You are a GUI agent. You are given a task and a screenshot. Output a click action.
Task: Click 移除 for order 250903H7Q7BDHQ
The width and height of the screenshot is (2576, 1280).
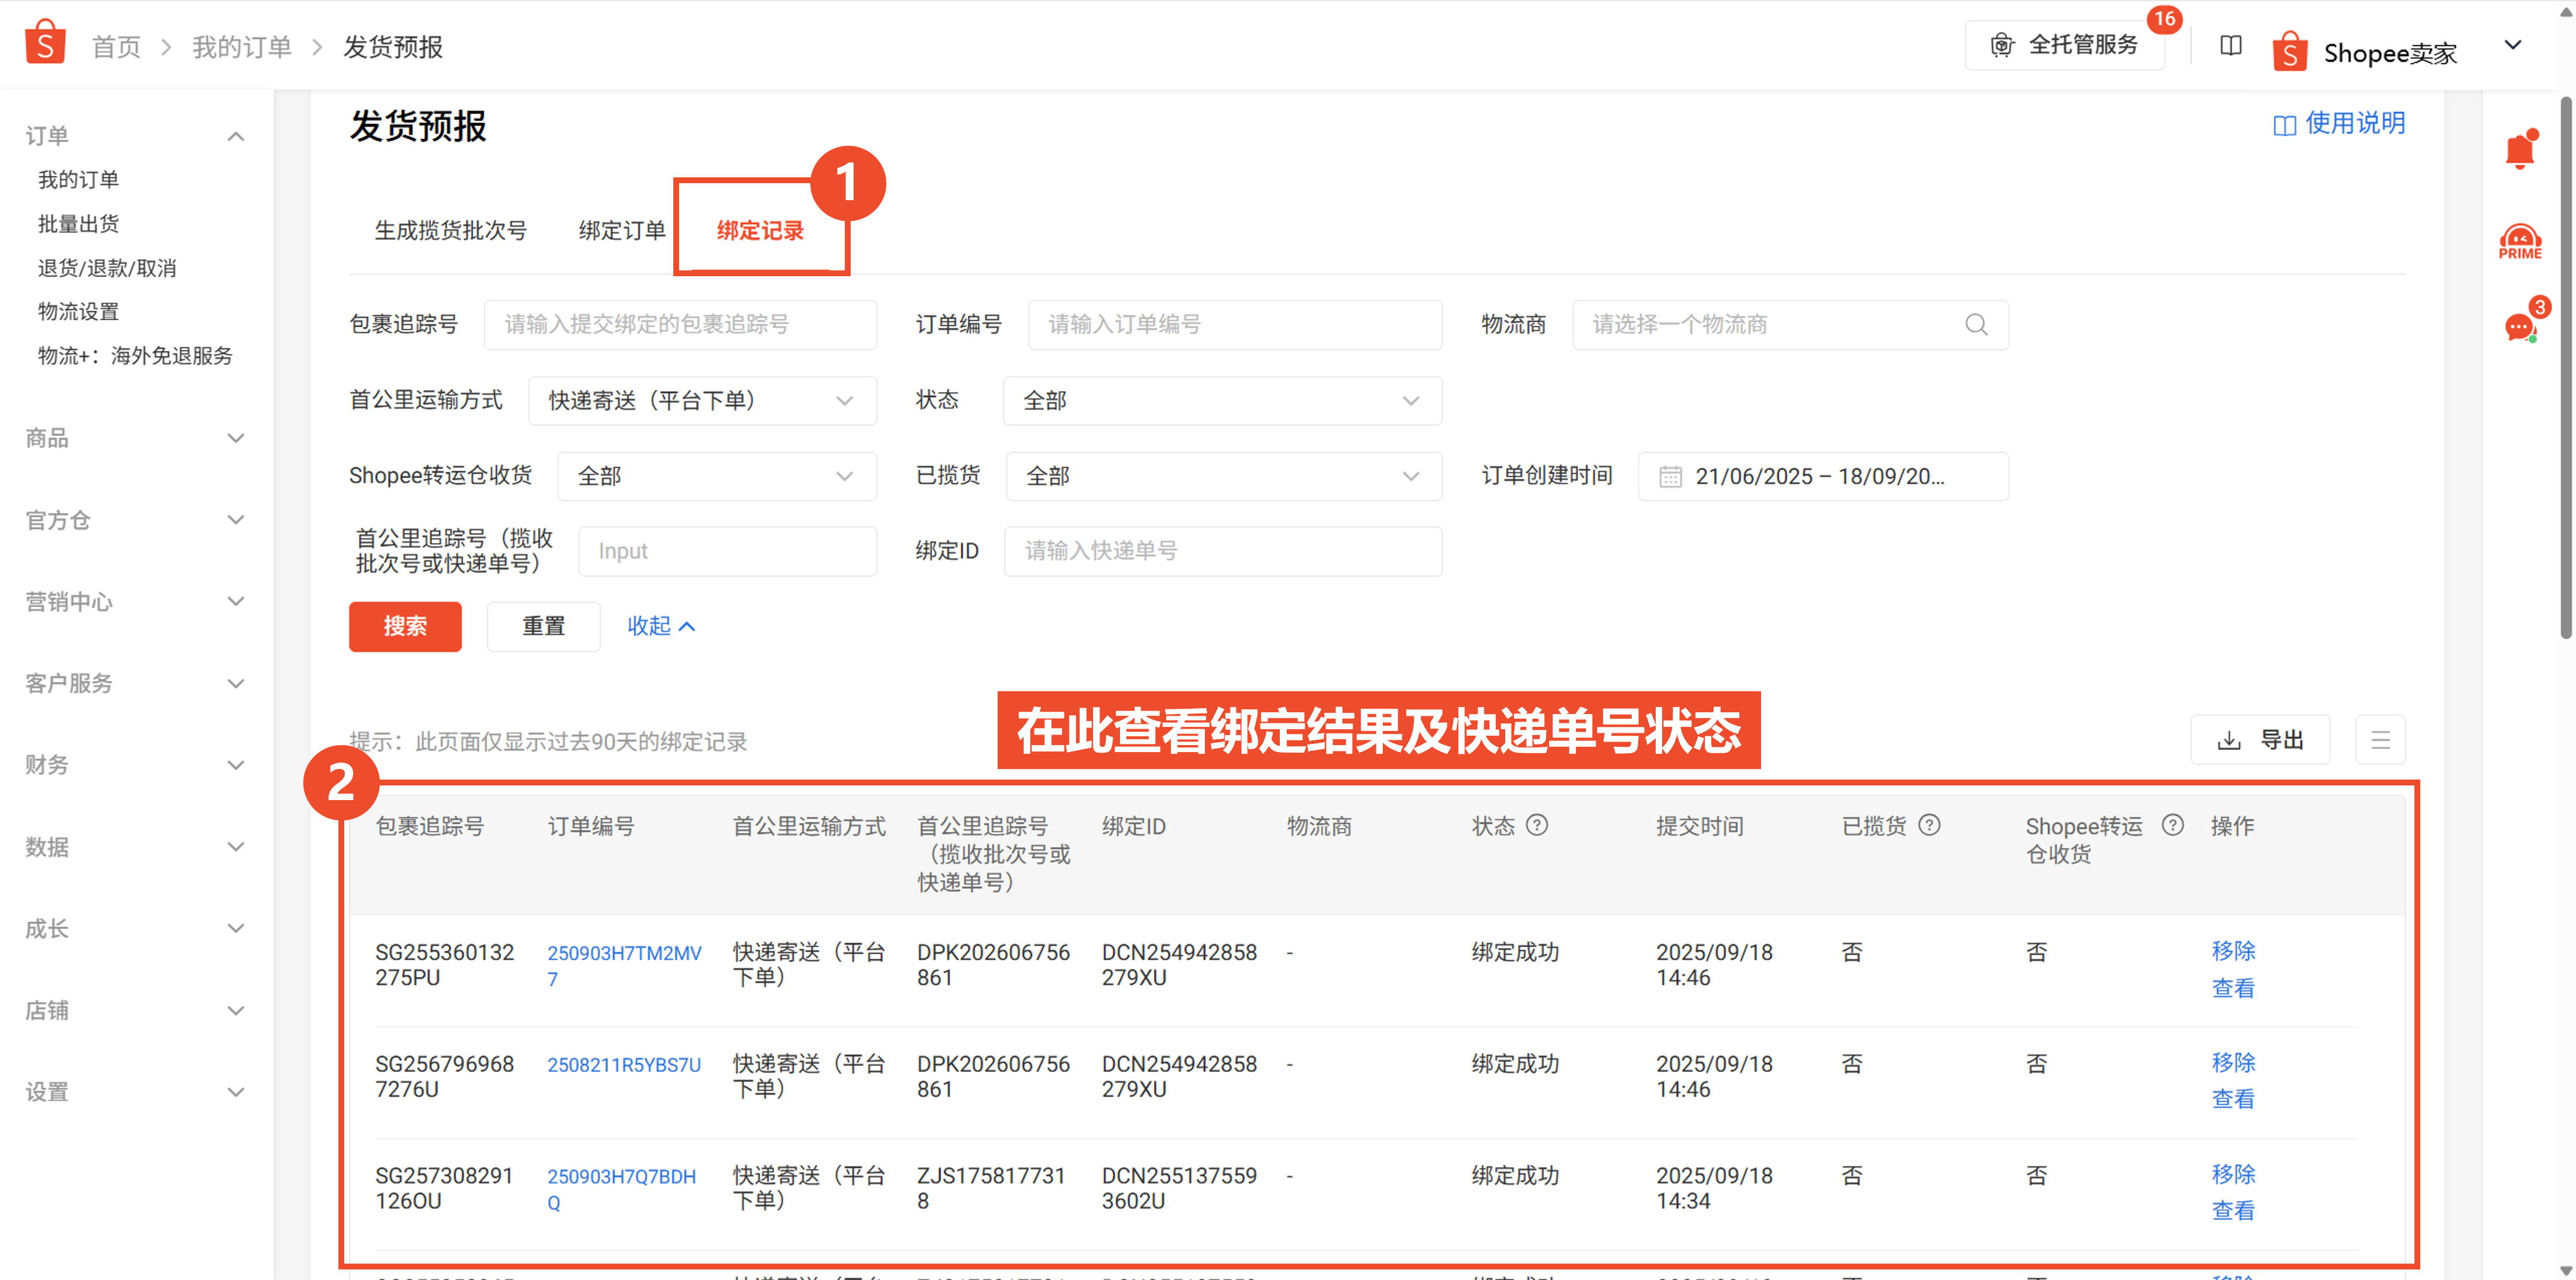[2233, 1174]
